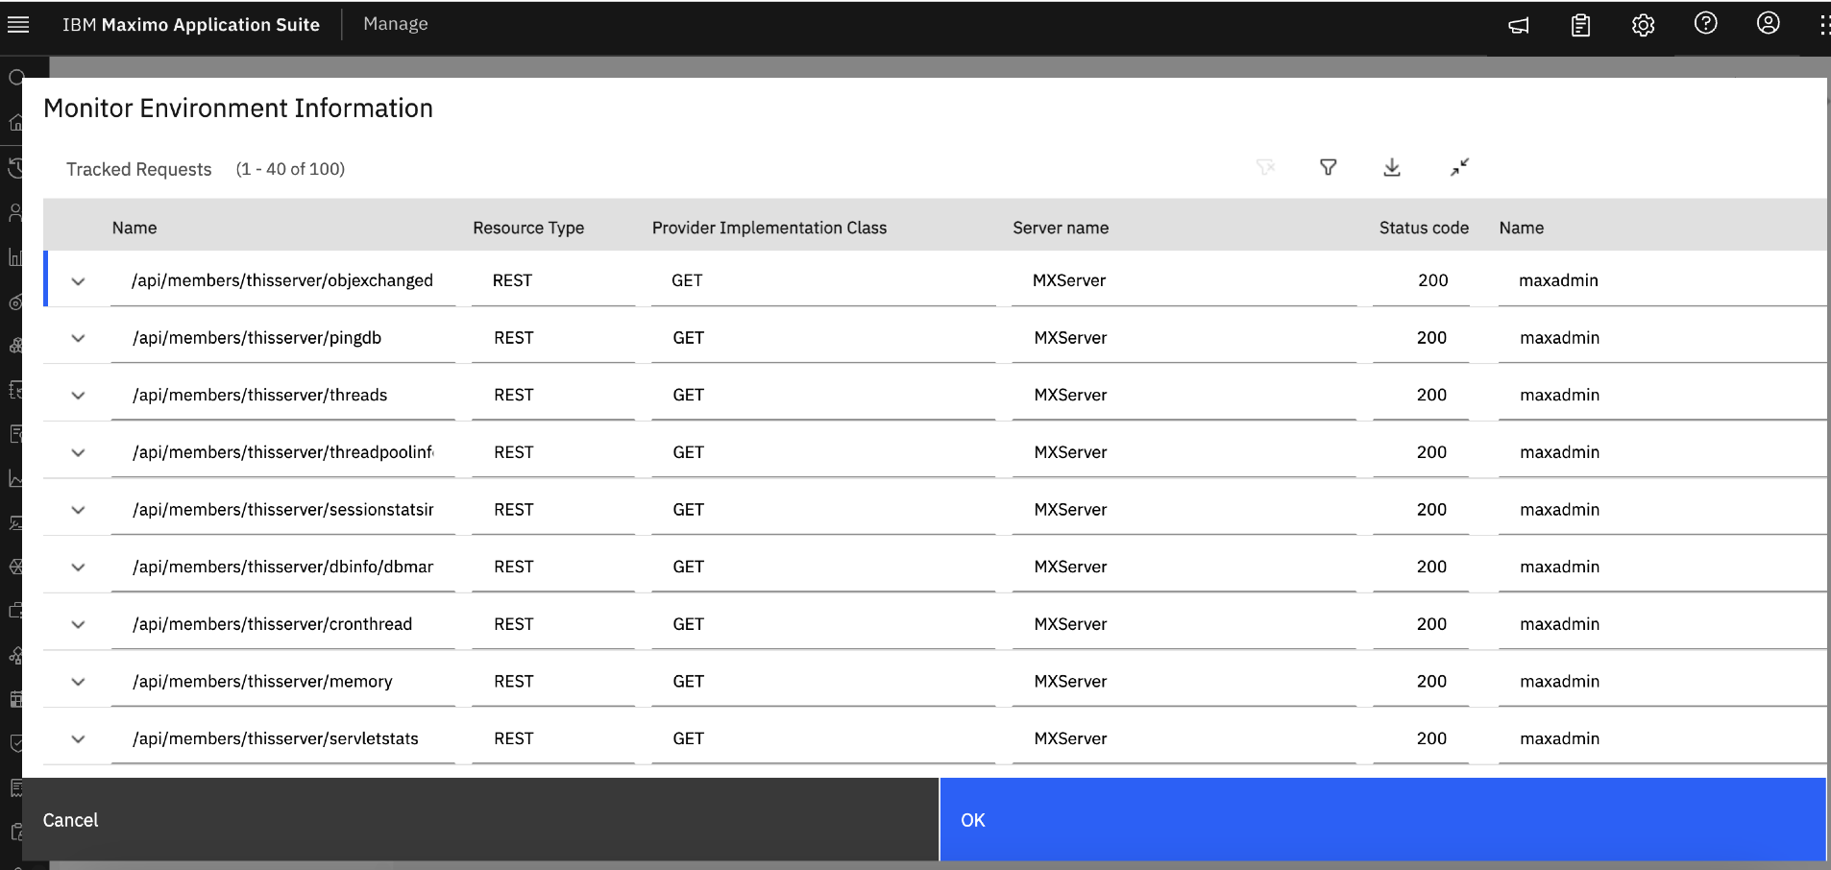
Task: Click IBM Maximo Application Suite title
Action: [x=191, y=25]
